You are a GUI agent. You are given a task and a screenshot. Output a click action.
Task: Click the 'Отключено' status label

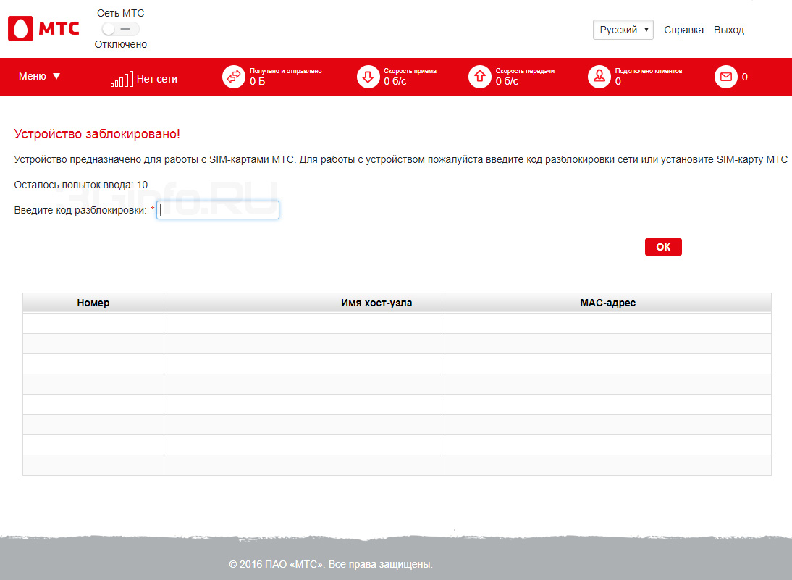(121, 44)
